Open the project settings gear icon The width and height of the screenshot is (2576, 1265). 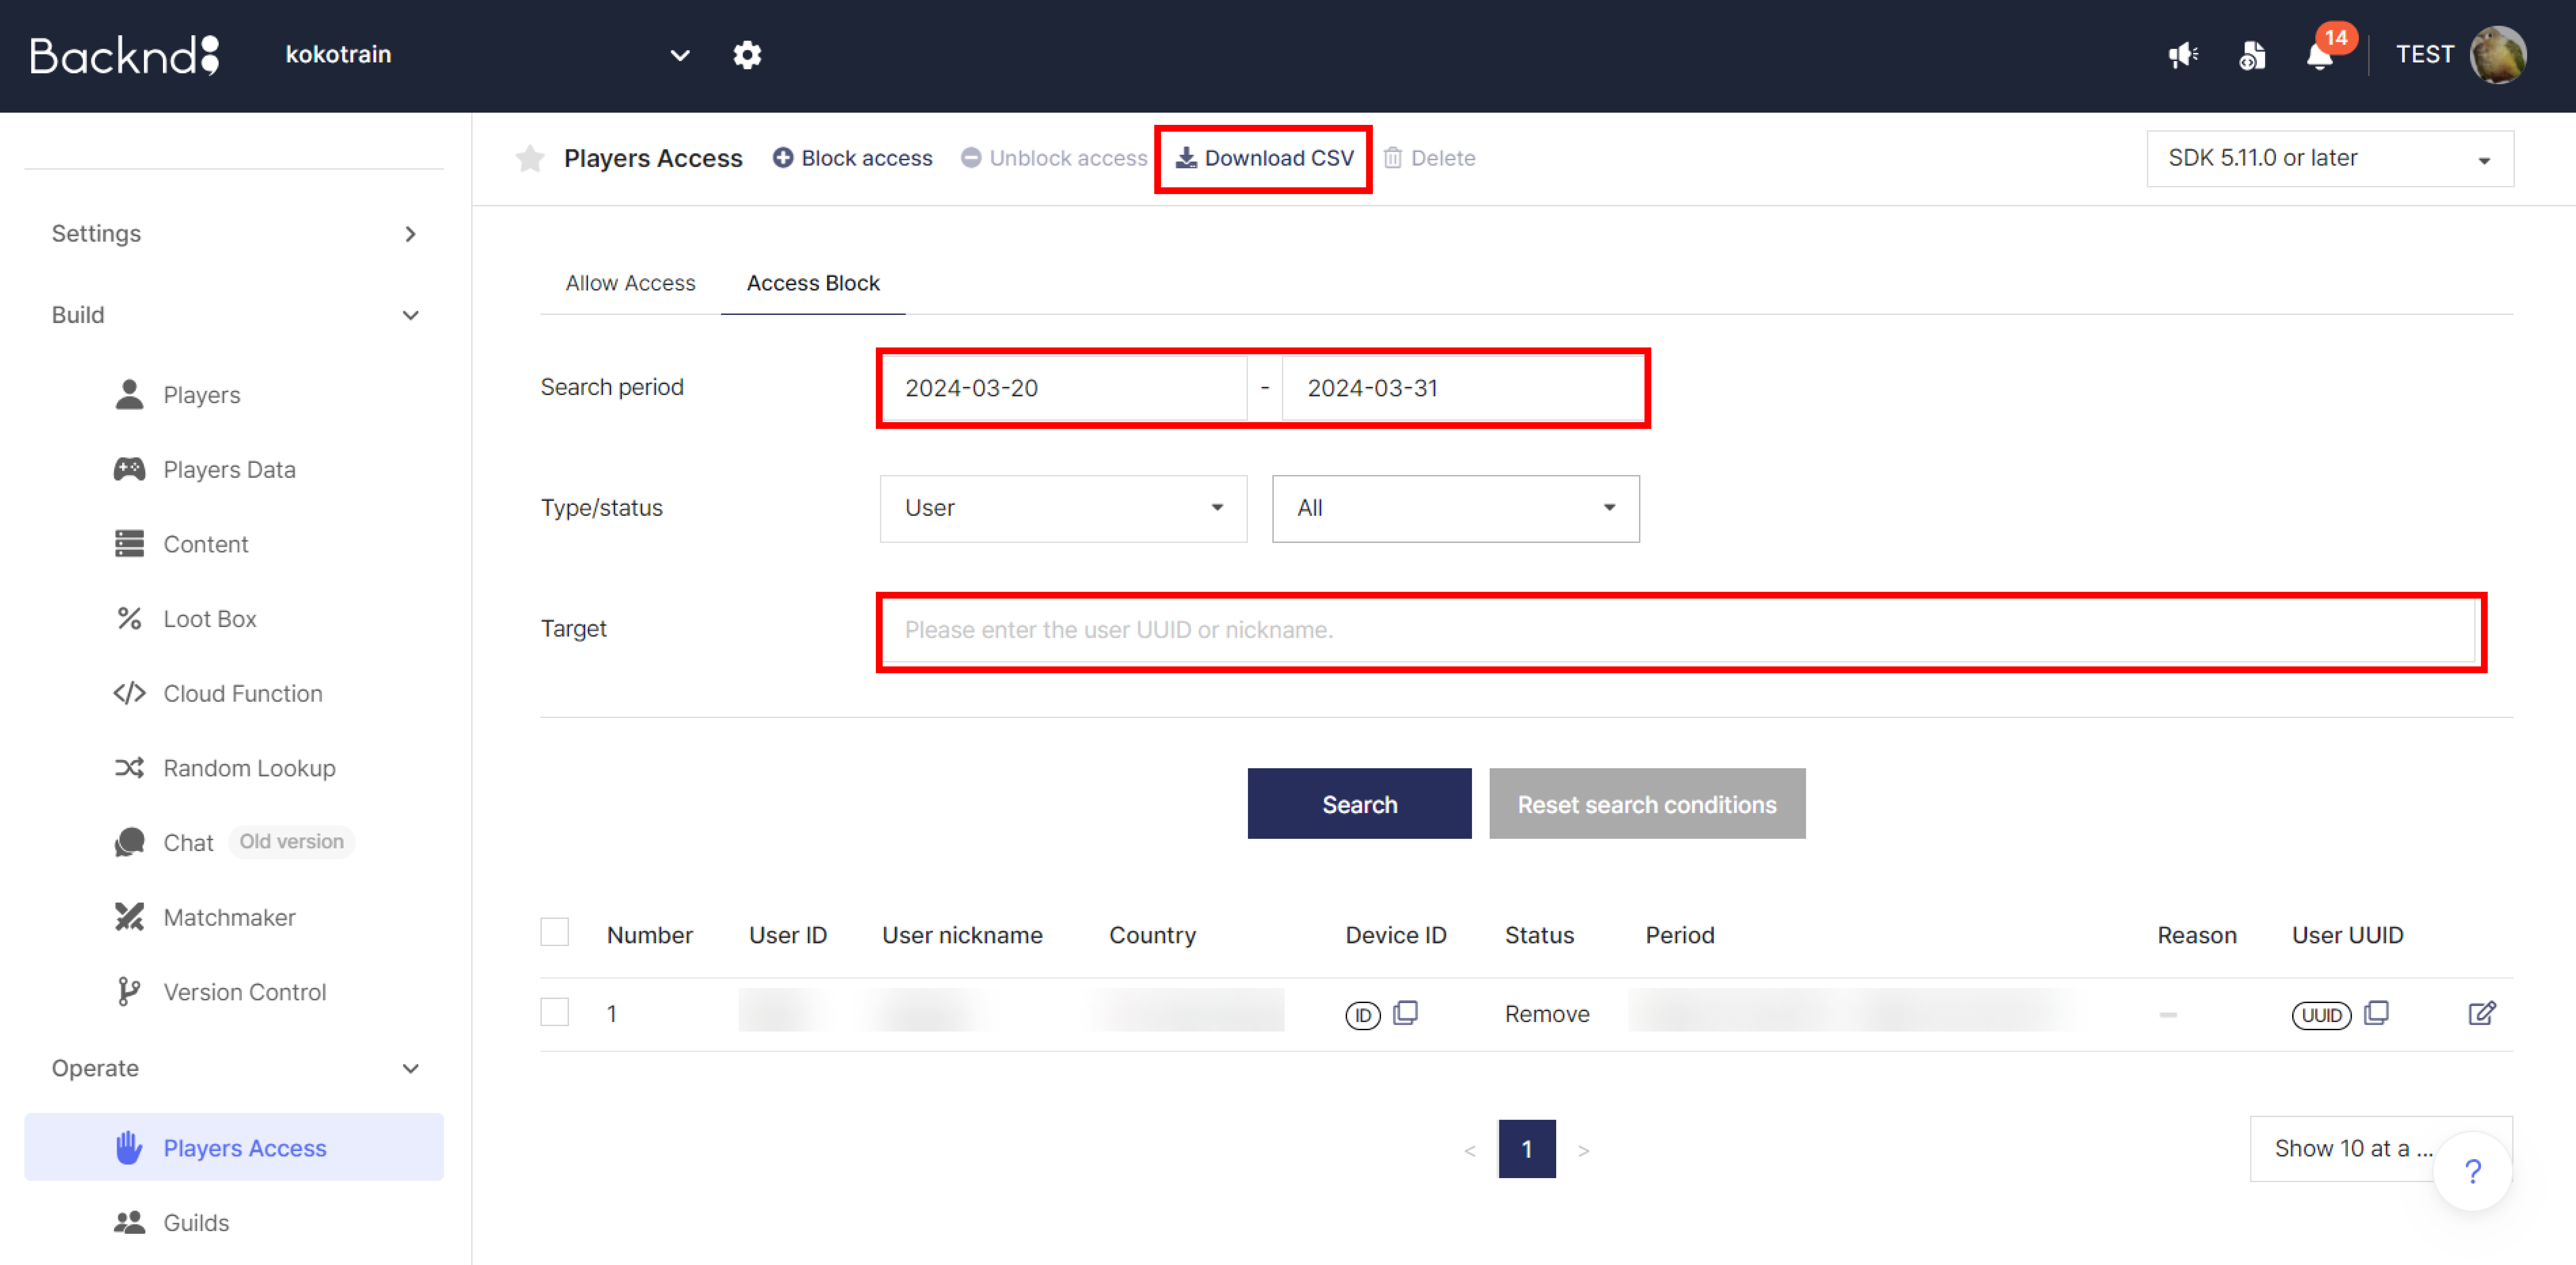coord(747,55)
